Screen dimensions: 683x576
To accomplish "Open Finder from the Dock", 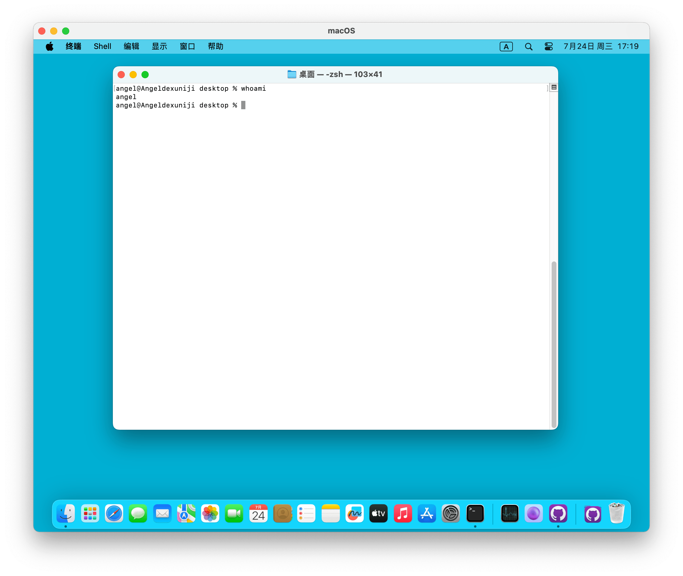I will [x=66, y=514].
